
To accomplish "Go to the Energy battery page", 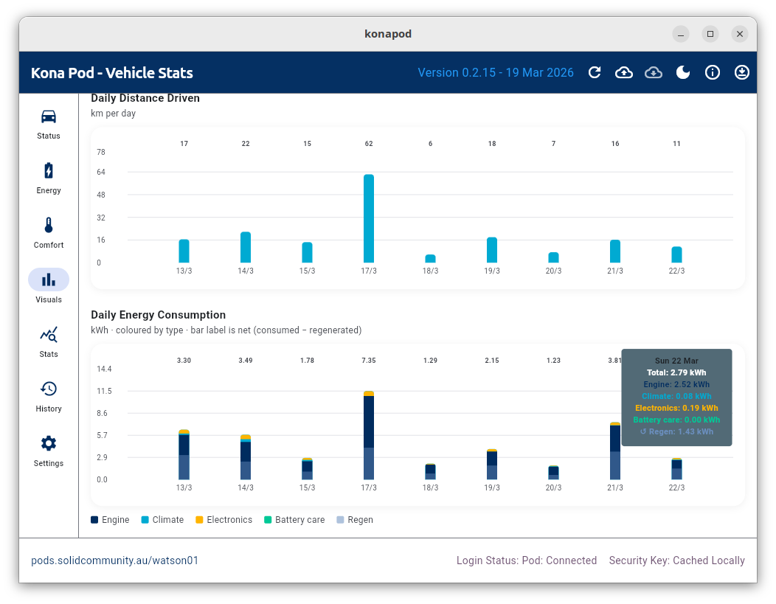I will click(x=49, y=178).
